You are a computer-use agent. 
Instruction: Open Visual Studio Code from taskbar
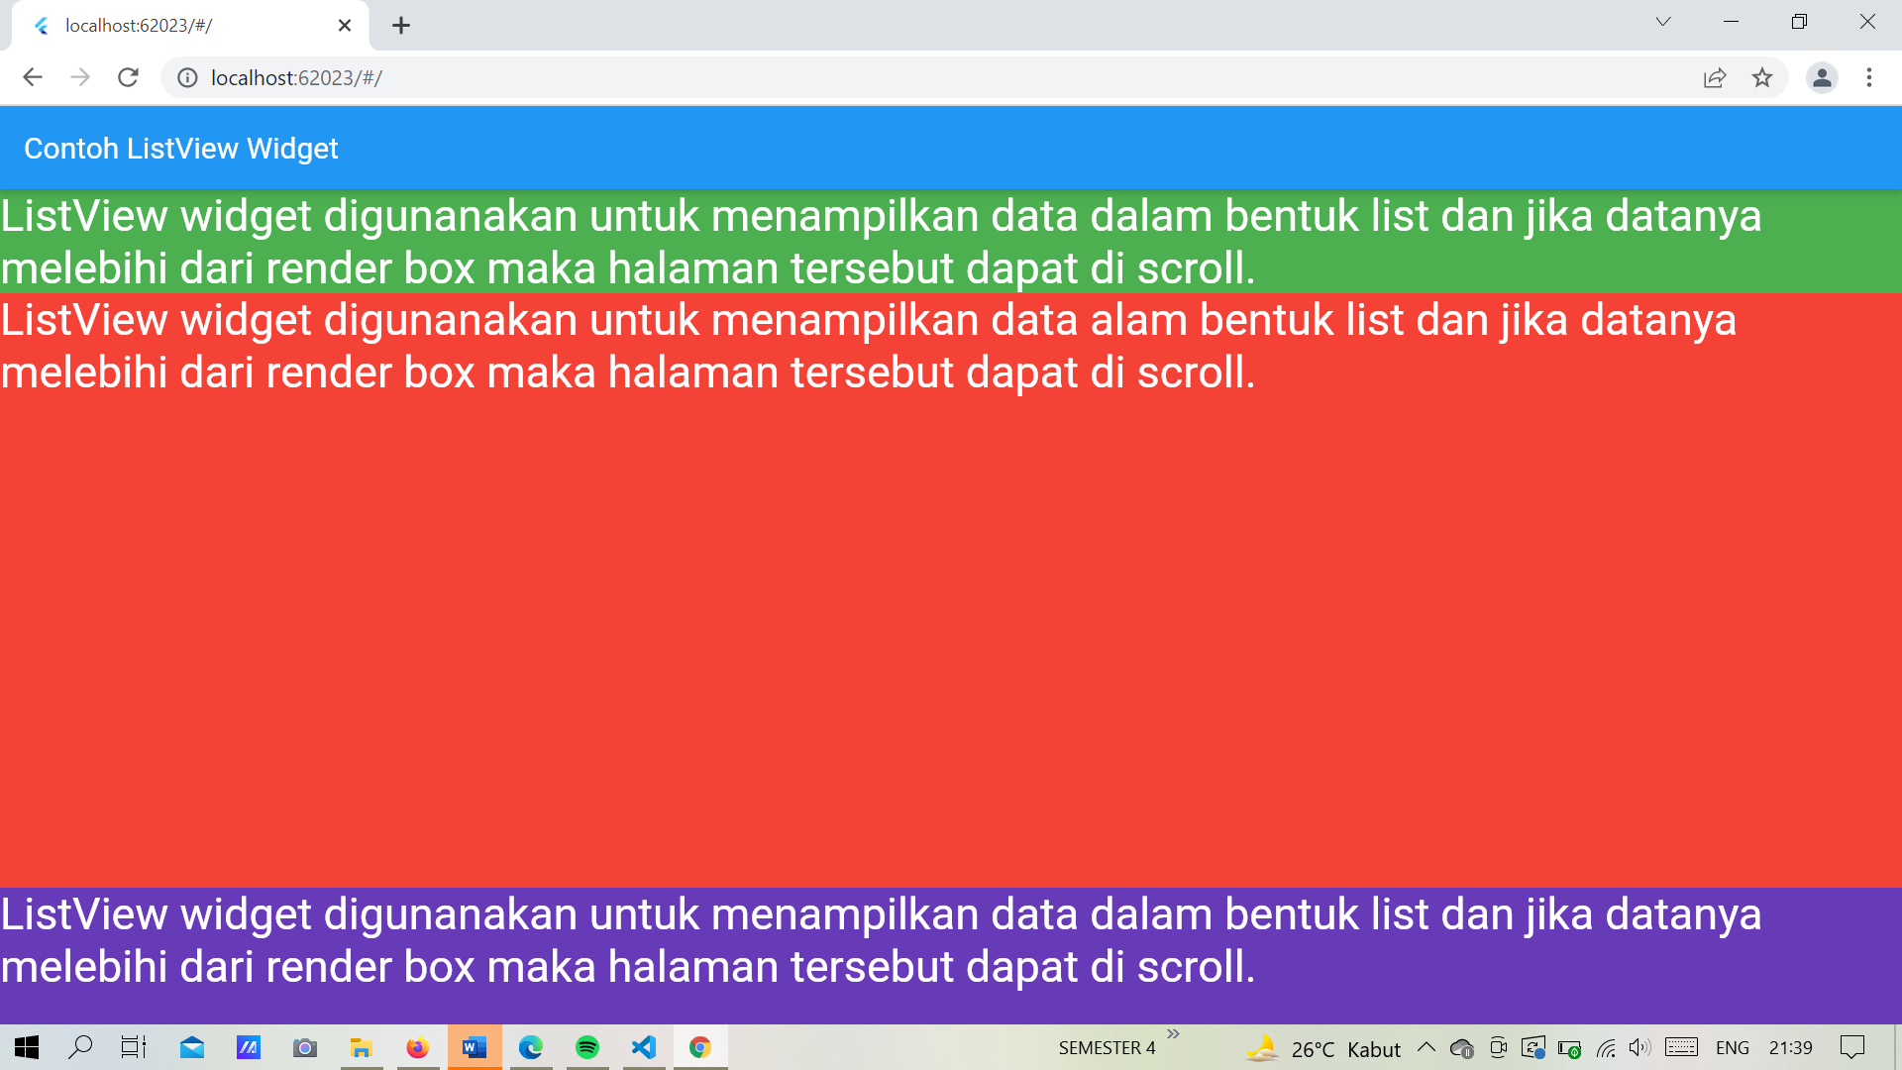644,1047
